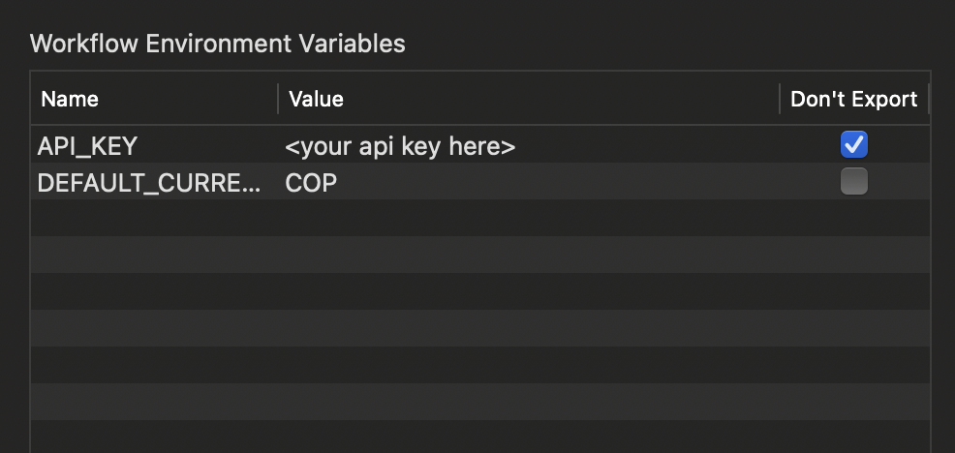Click blank space in DEFAULT_CURRENCY row after COP
955x453 pixels.
click(558, 181)
